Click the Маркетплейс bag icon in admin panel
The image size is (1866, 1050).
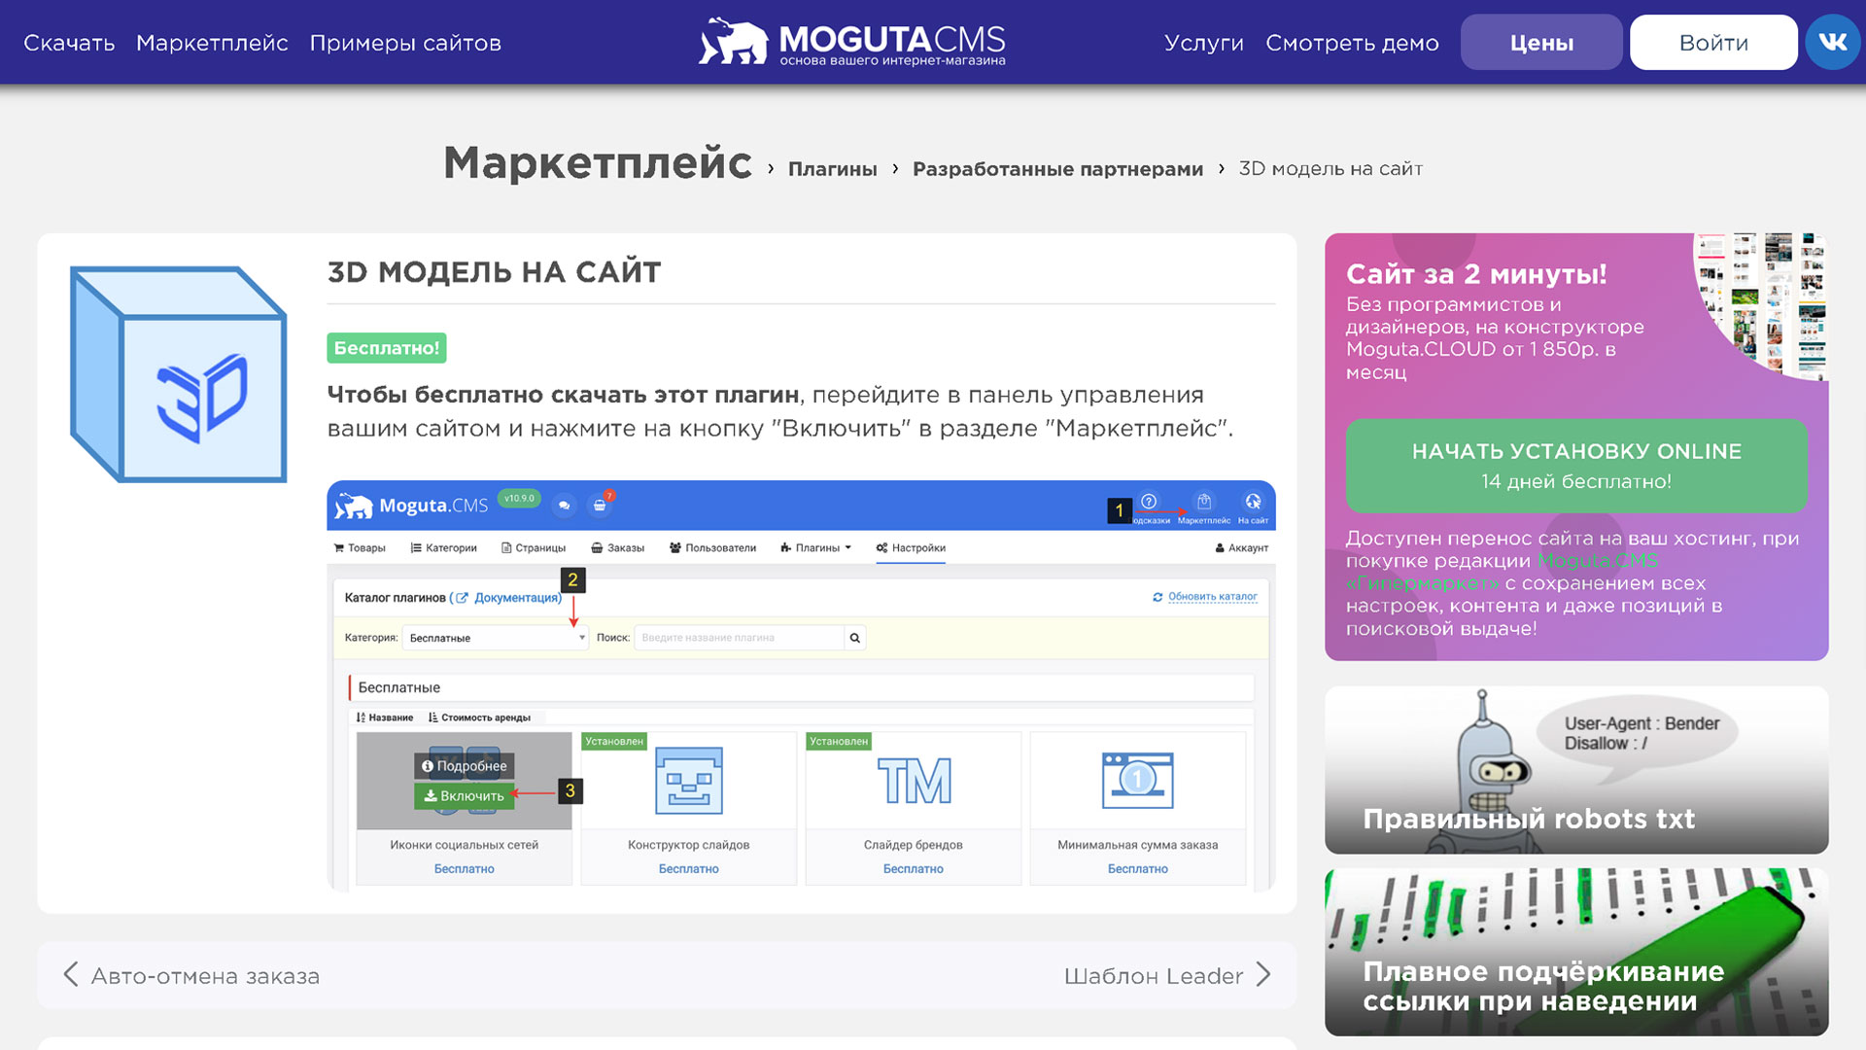click(x=1204, y=503)
